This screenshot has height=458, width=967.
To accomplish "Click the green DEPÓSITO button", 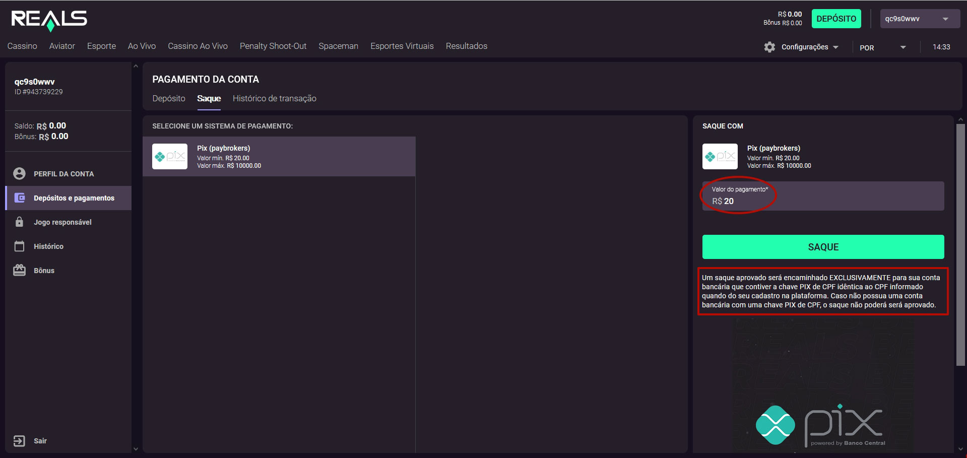I will [x=836, y=19].
